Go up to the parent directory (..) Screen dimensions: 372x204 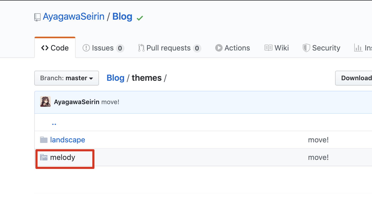(x=54, y=123)
